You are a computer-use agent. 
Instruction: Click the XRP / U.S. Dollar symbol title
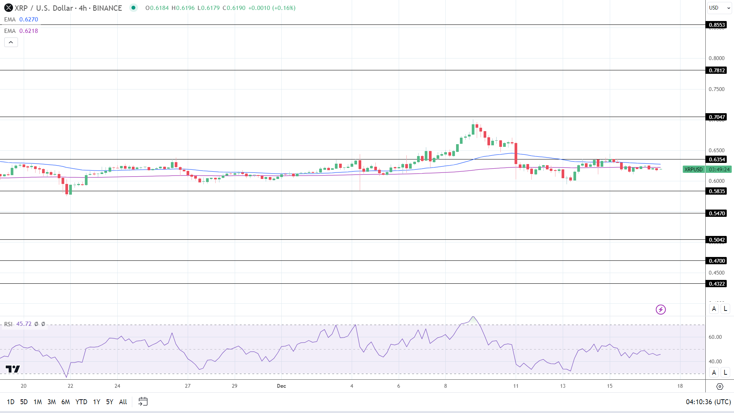44,8
